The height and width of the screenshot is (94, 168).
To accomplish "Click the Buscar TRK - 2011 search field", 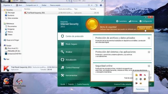I will coord(88,1).
